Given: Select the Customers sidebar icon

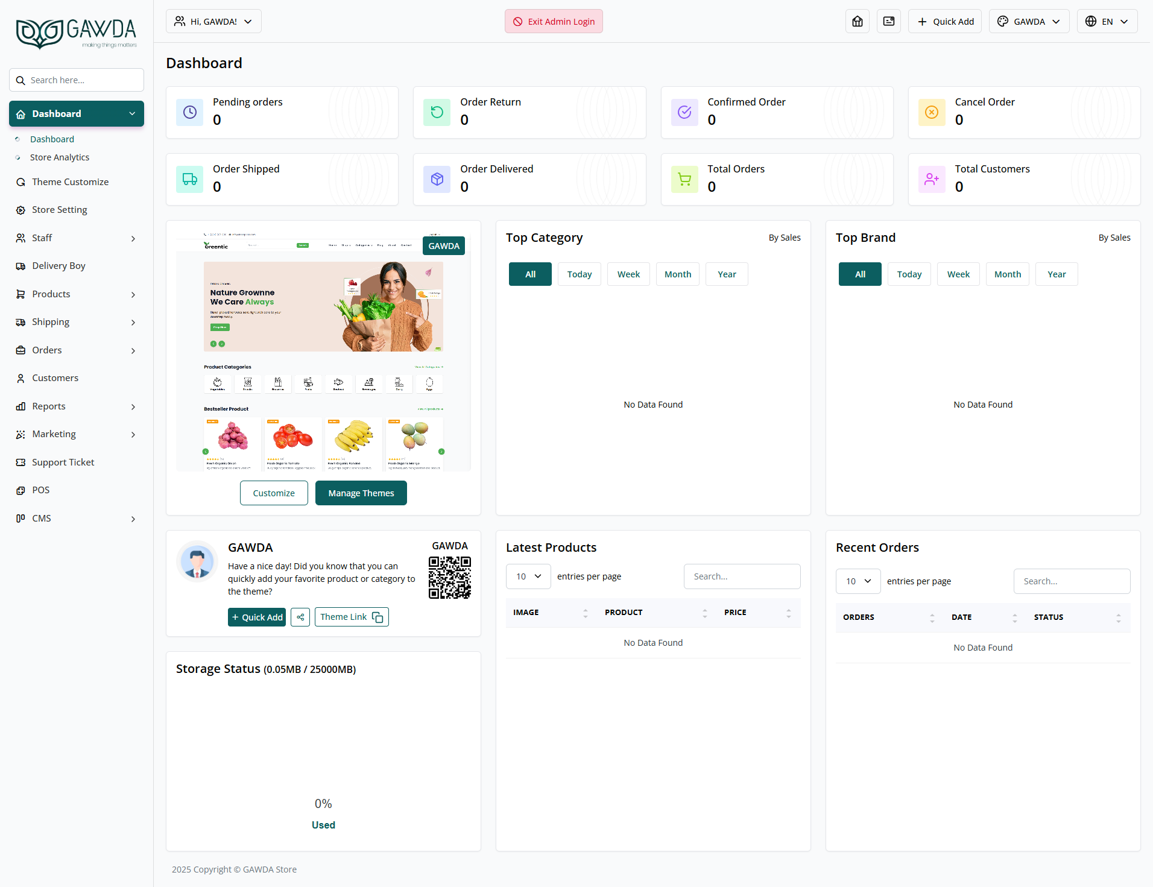Looking at the screenshot, I should click(21, 377).
